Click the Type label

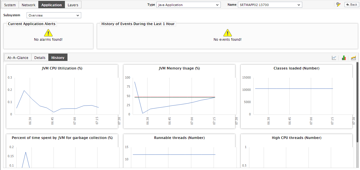(151, 5)
